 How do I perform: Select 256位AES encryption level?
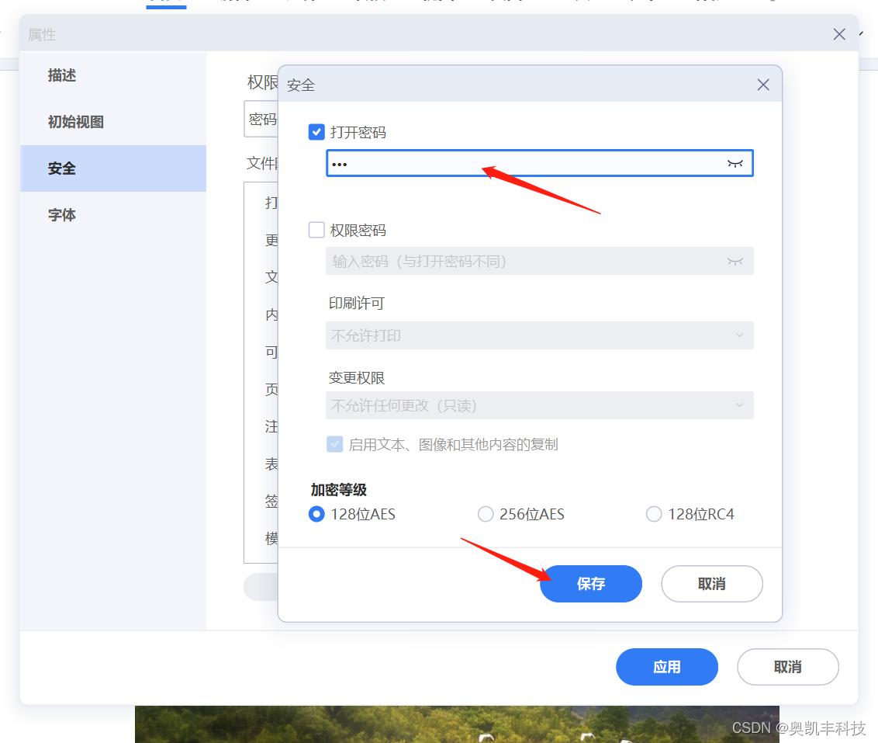click(x=485, y=514)
